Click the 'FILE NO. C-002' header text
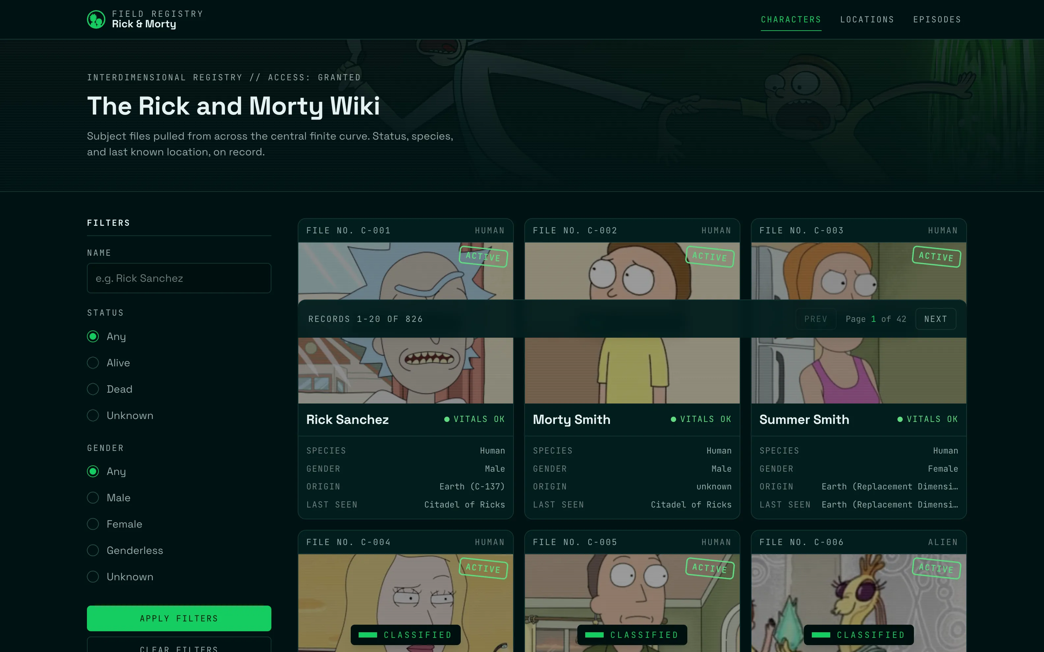This screenshot has height=652, width=1044. (575, 231)
